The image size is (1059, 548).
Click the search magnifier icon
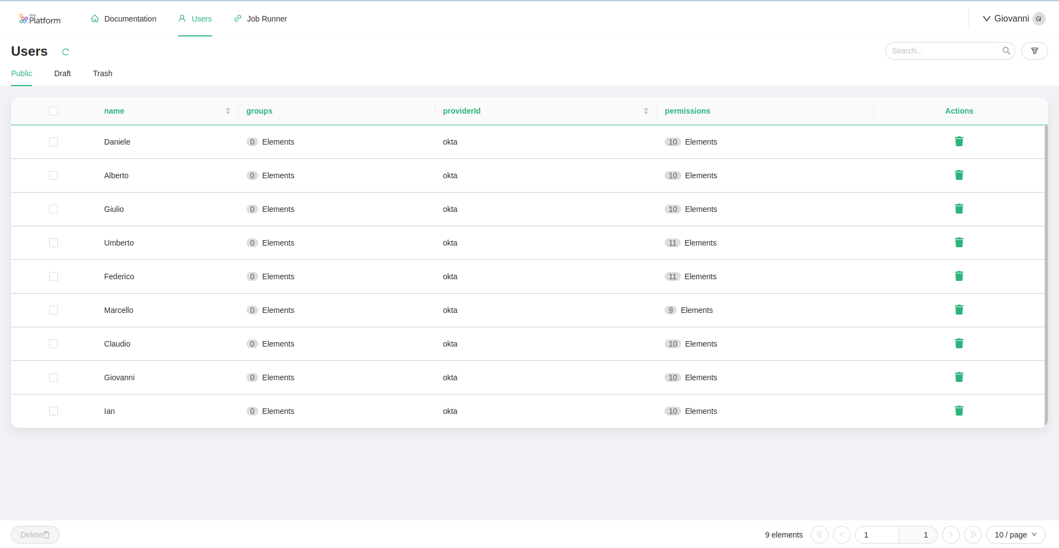click(1007, 50)
